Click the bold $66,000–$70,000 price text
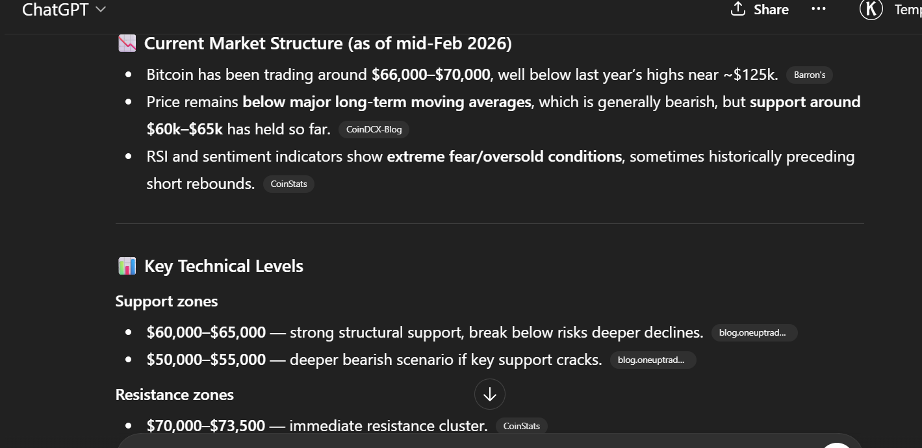This screenshot has height=448, width=922. 431,75
